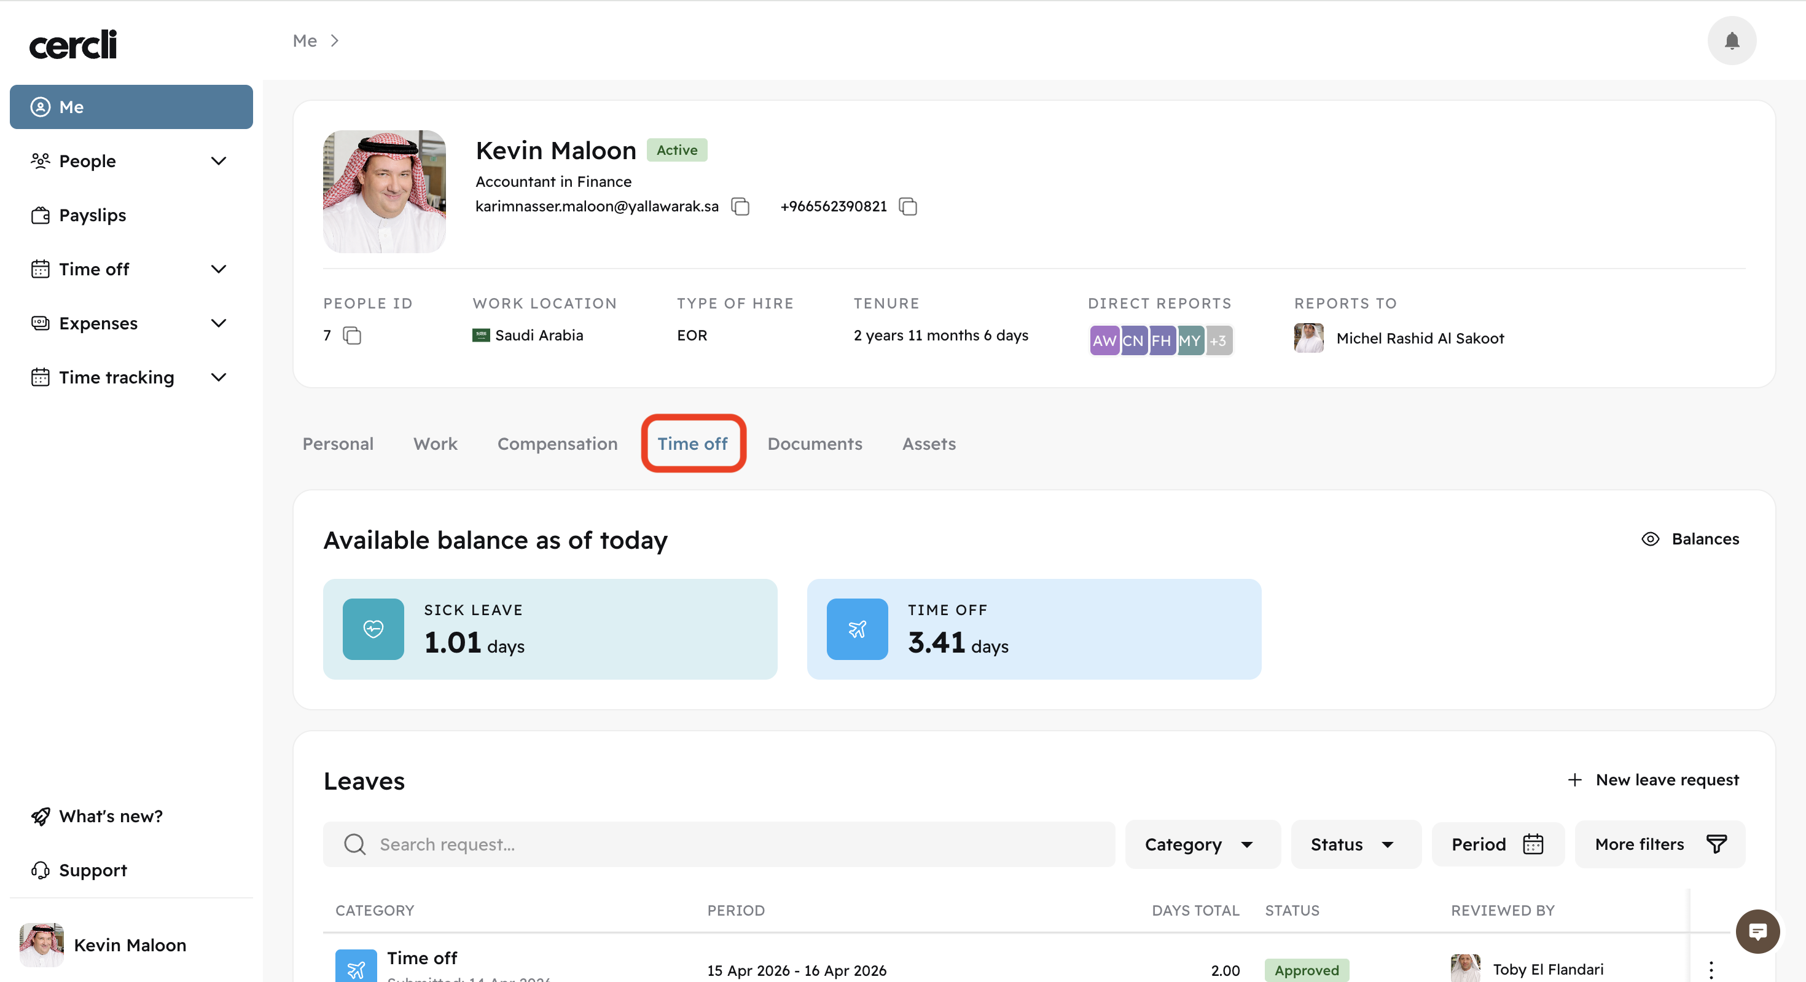Copy the phone number with copy icon
This screenshot has height=982, width=1806.
pyautogui.click(x=908, y=206)
